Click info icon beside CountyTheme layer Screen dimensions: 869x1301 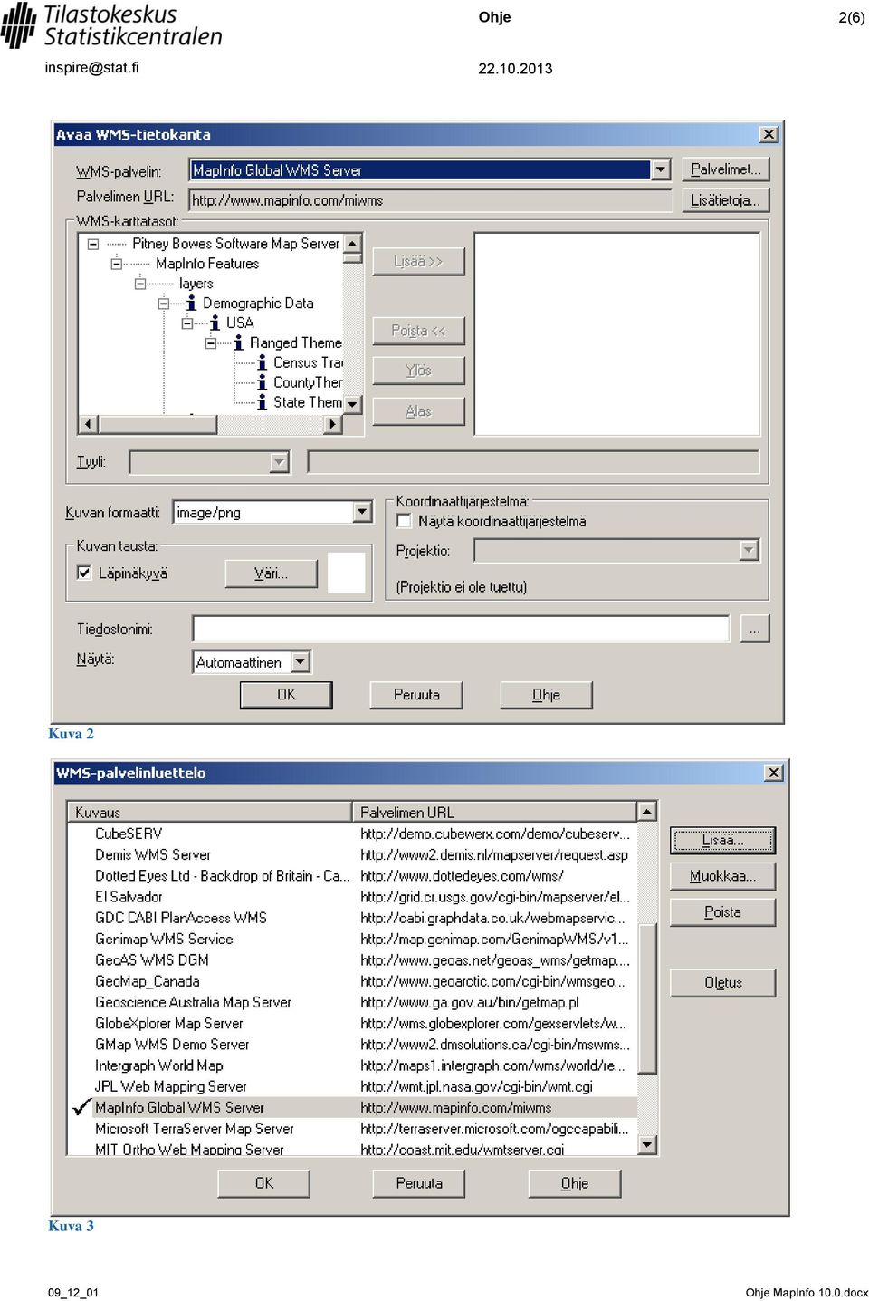click(x=262, y=382)
